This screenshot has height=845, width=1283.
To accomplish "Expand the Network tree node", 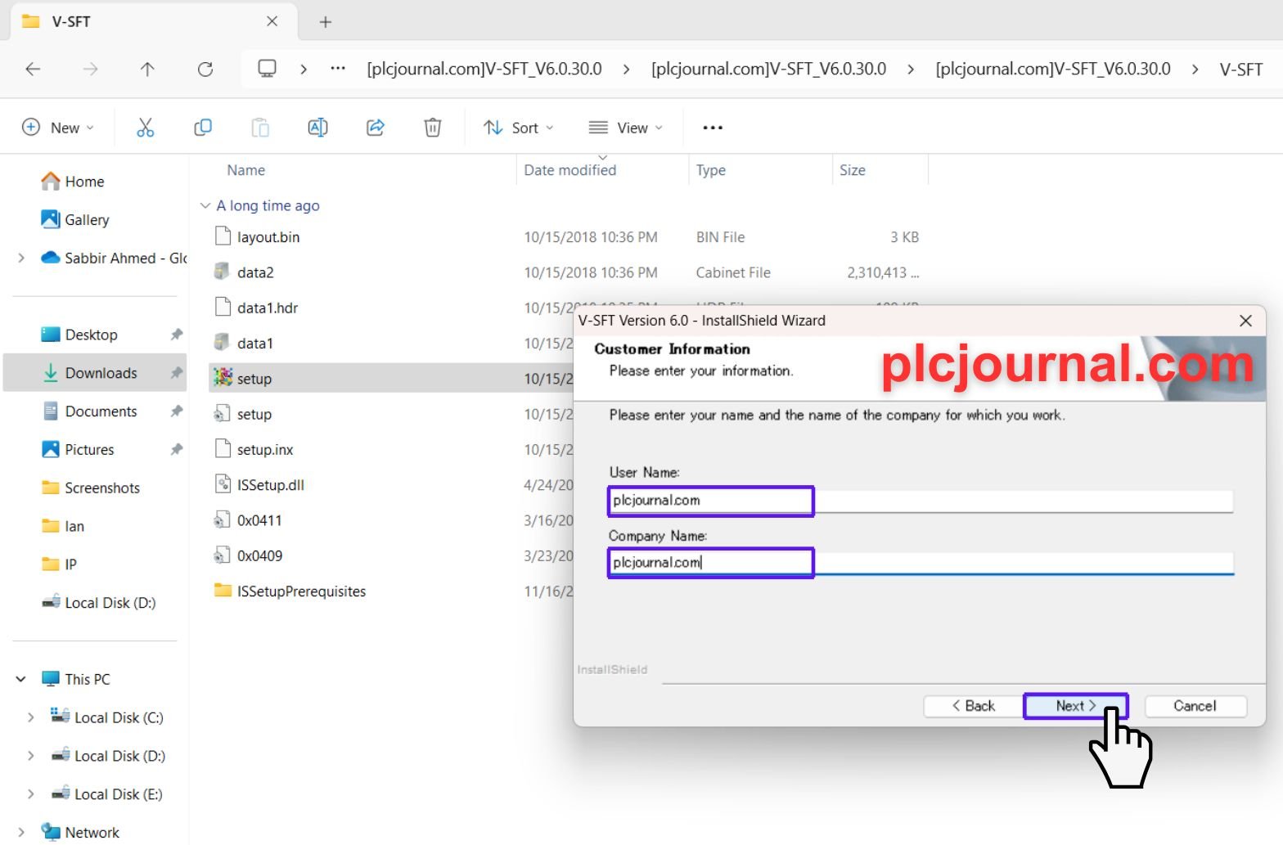I will pyautogui.click(x=21, y=833).
